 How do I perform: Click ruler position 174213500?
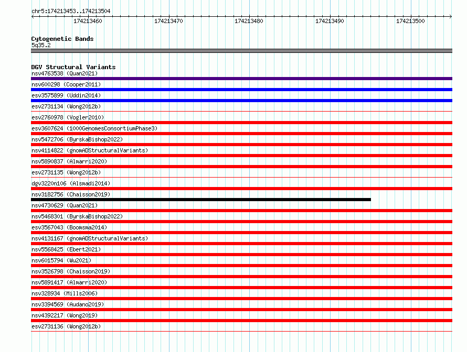coord(410,21)
